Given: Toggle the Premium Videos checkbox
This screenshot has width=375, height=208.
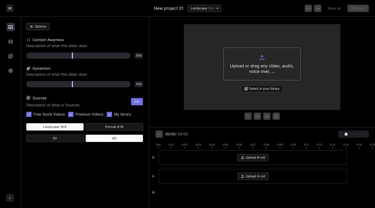Looking at the screenshot, I should point(71,114).
